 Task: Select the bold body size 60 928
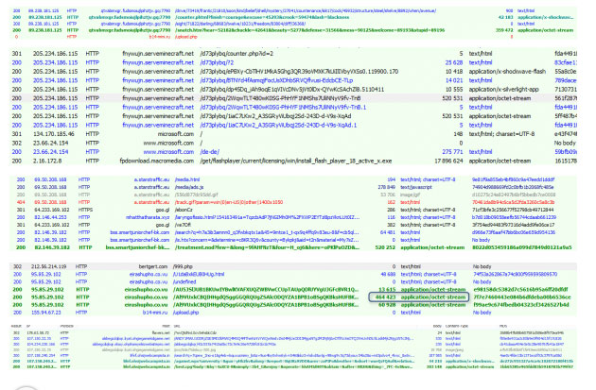tap(387, 305)
